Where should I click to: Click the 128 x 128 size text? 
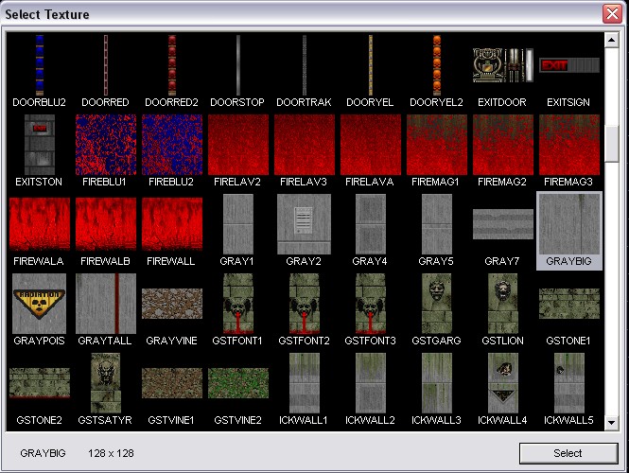pos(111,453)
